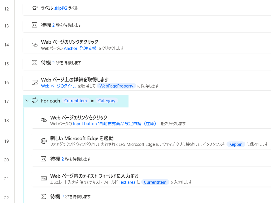Open the skipPG label link
The height and width of the screenshot is (203, 271).
pos(60,8)
